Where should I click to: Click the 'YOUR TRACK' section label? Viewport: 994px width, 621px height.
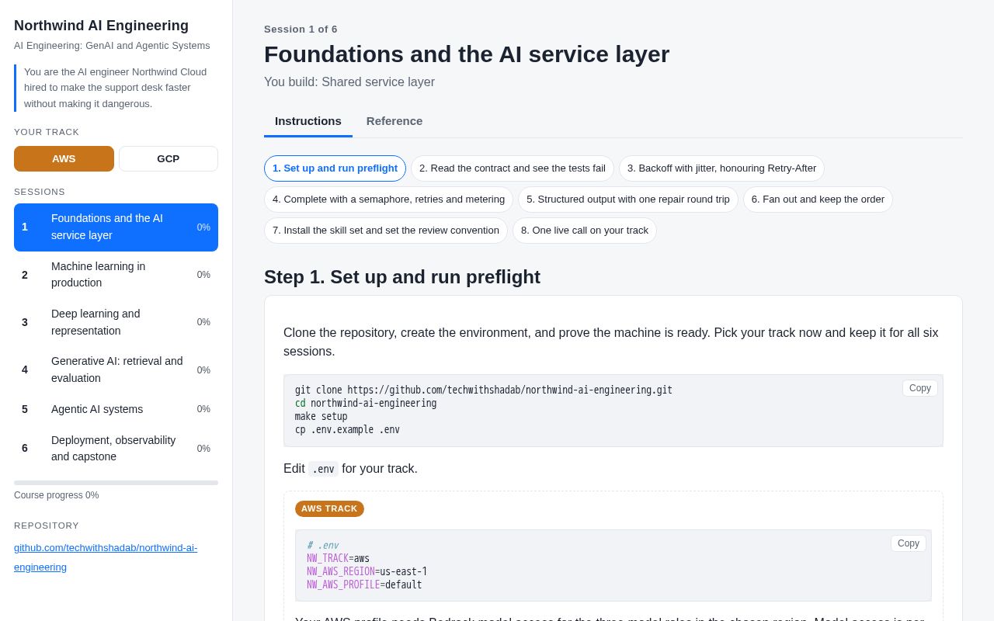point(47,132)
